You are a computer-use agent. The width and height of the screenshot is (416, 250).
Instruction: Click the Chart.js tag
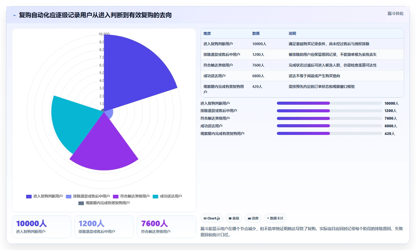pyautogui.click(x=212, y=218)
